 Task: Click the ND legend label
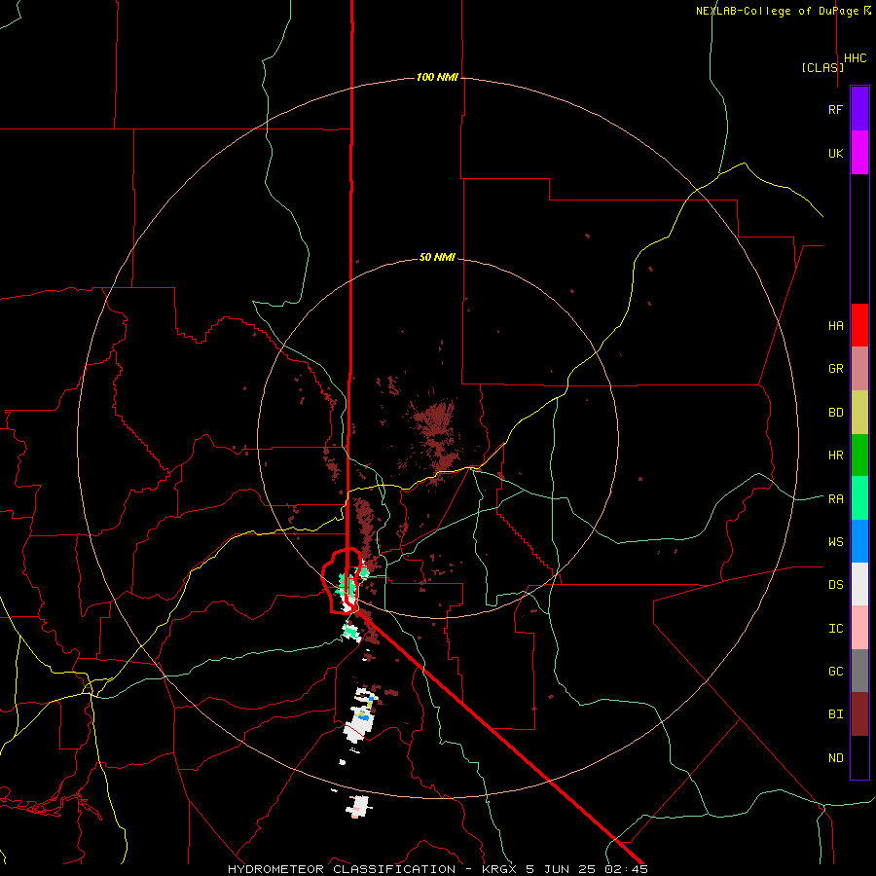pos(835,757)
